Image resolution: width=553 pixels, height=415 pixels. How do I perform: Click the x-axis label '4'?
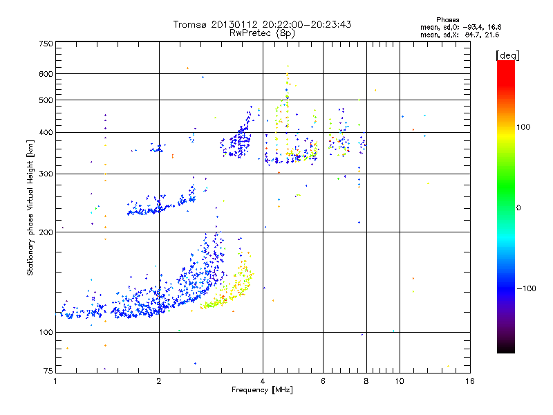263,381
